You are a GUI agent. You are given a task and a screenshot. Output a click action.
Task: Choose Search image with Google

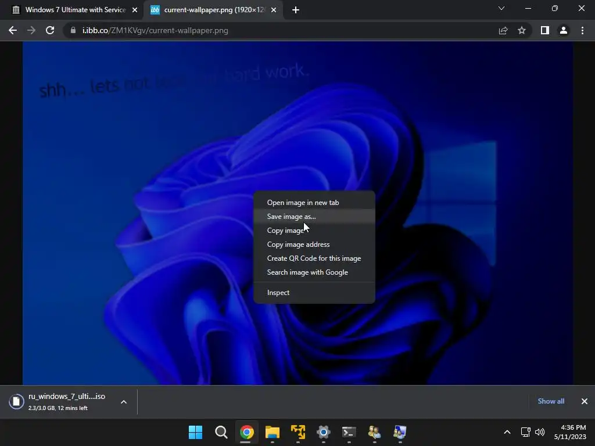click(314, 272)
